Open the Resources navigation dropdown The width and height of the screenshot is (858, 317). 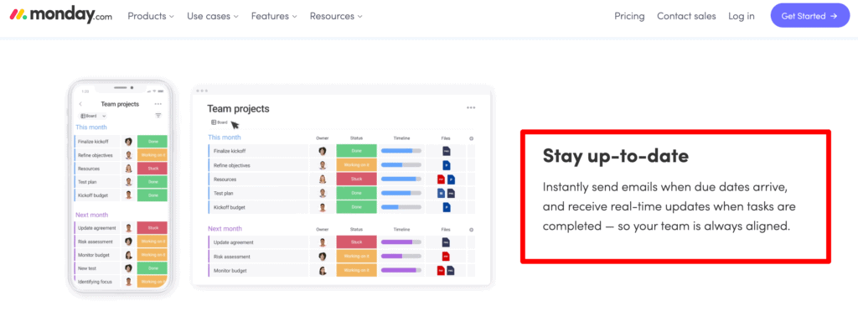coord(336,16)
